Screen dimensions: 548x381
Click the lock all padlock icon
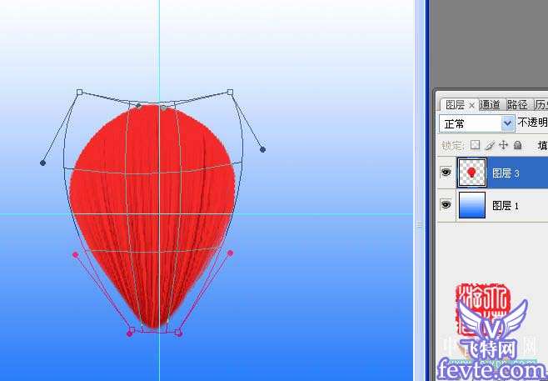(517, 145)
